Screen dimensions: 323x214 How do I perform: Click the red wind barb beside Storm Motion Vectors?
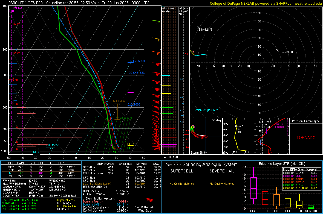(149, 200)
